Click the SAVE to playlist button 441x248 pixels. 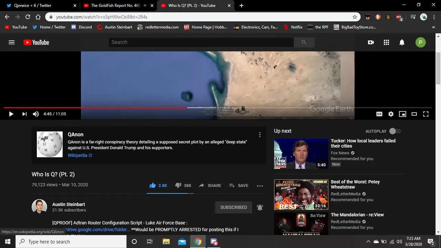pyautogui.click(x=239, y=185)
